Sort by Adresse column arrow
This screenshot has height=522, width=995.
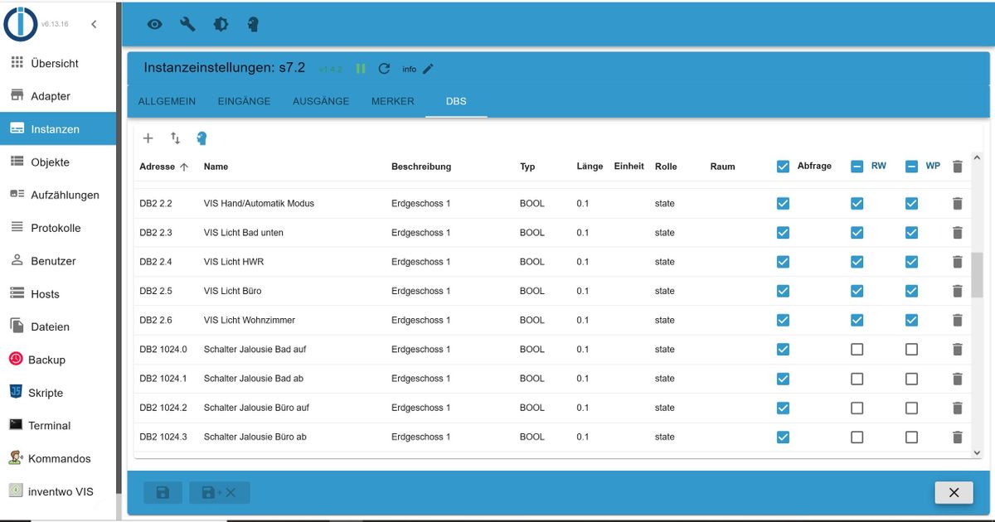(184, 167)
